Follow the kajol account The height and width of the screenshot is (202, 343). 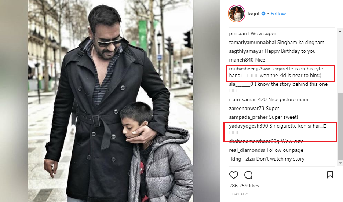[278, 14]
